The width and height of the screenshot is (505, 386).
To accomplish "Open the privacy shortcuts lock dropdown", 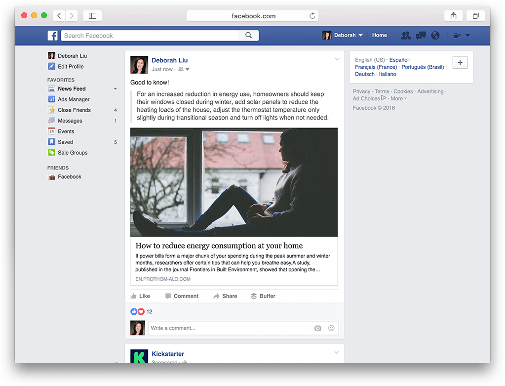I will click(461, 36).
